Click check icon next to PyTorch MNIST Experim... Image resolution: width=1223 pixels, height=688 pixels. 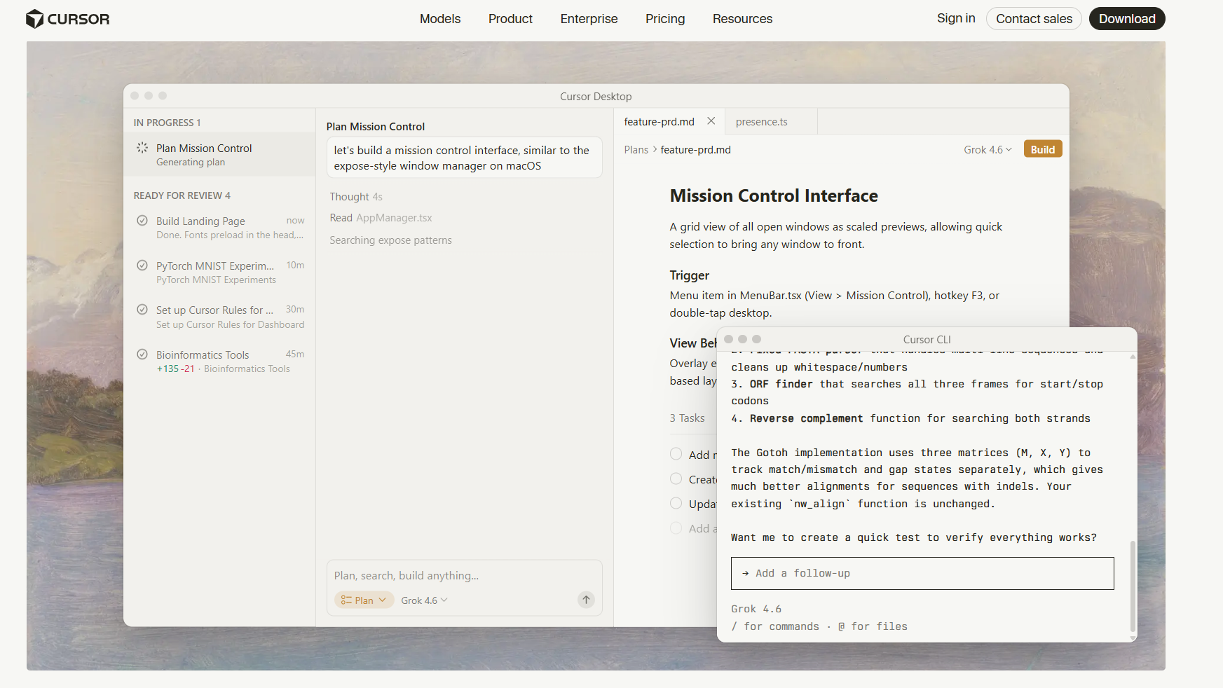tap(142, 266)
